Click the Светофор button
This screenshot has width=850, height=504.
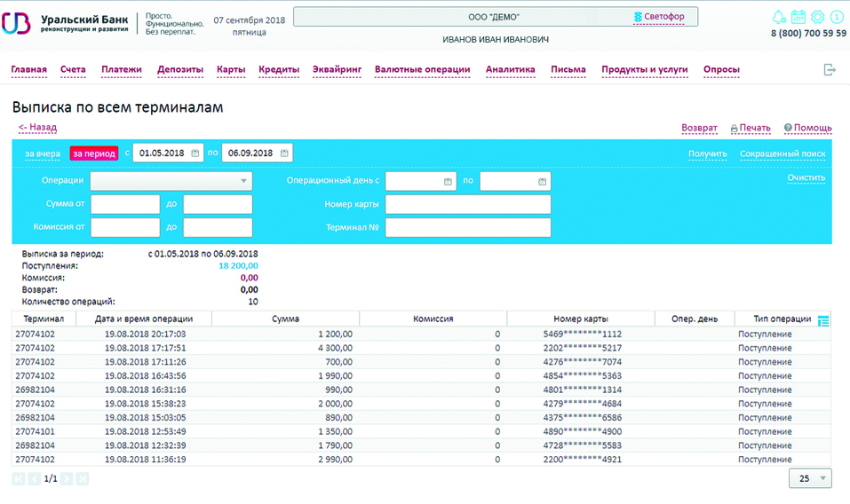coord(664,17)
